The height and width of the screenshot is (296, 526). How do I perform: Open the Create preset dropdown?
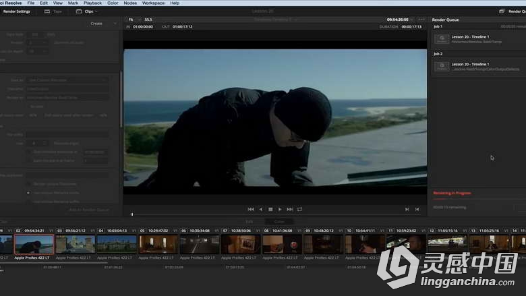point(103,24)
